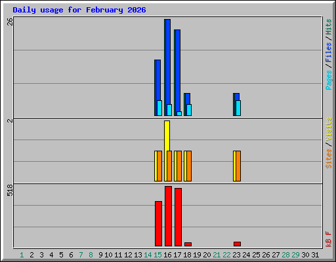336x262 pixels.
Task: Click the small red kB bar for day 23
Action: pyautogui.click(x=237, y=244)
